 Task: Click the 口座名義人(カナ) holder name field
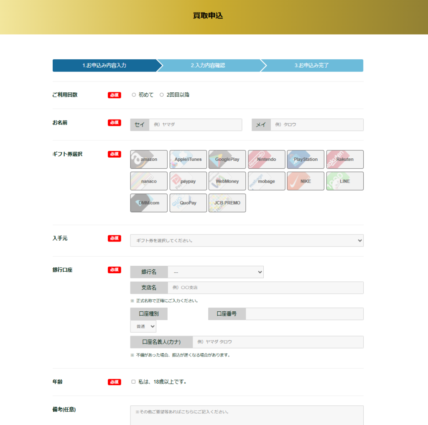point(278,342)
